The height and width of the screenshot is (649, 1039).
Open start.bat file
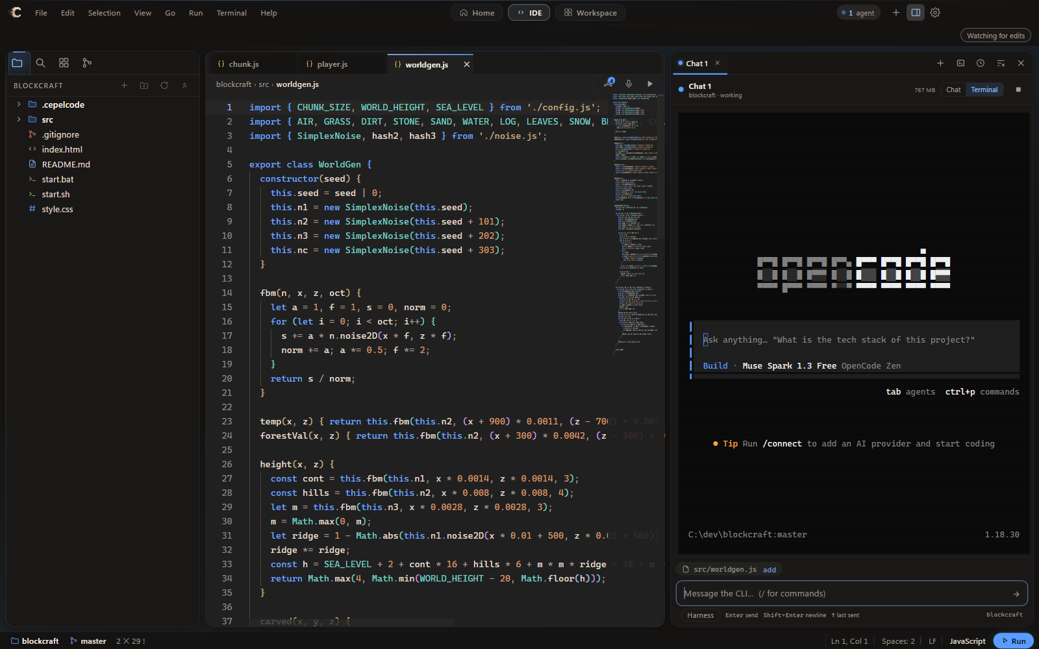[58, 179]
